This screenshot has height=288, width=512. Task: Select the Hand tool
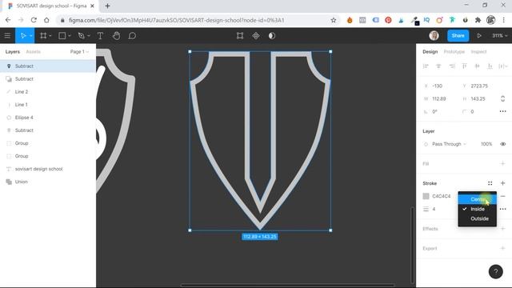click(x=116, y=35)
